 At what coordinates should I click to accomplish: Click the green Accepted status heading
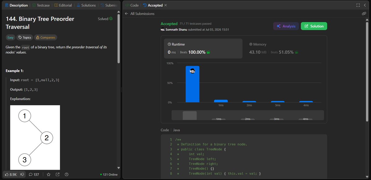tap(169, 24)
